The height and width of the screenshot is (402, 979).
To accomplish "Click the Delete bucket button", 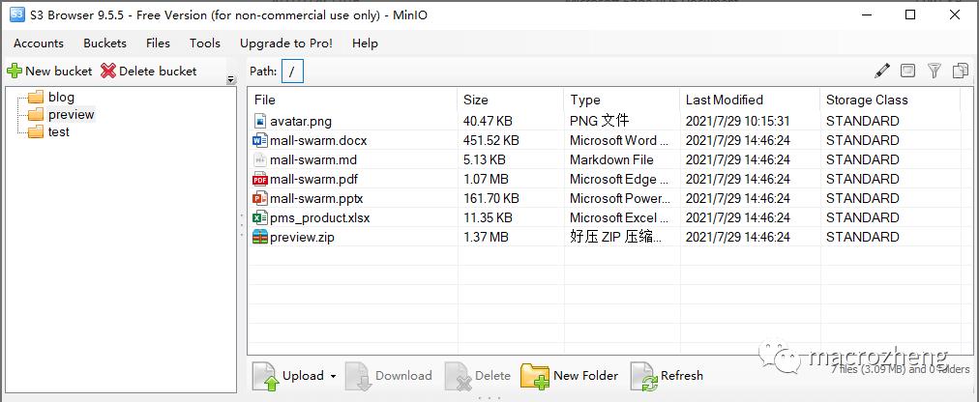I will (x=149, y=71).
